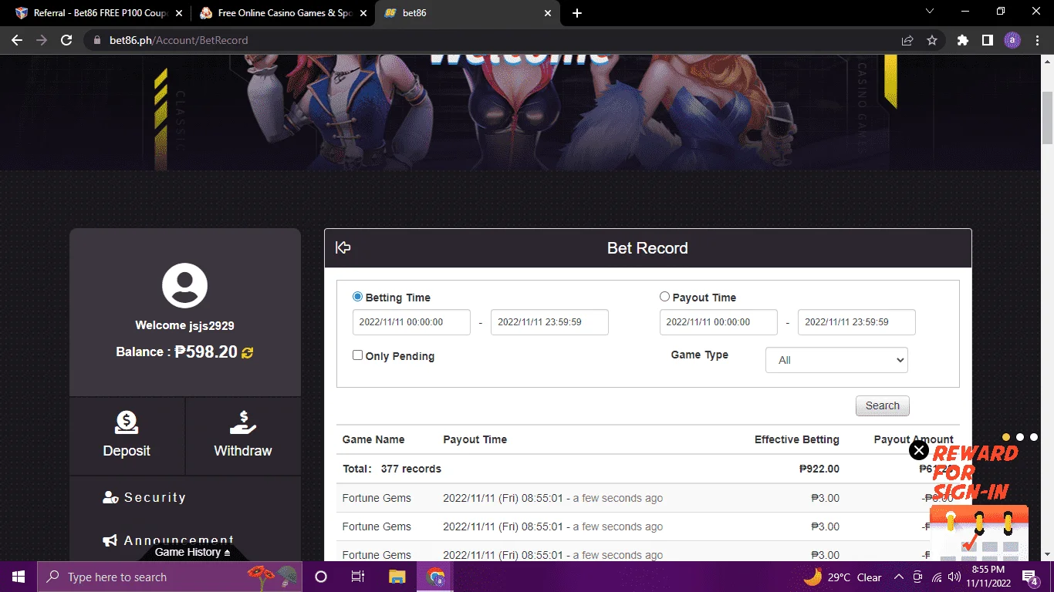Click the user avatar above Welcome jsjs2929
1054x592 pixels.
click(x=184, y=286)
